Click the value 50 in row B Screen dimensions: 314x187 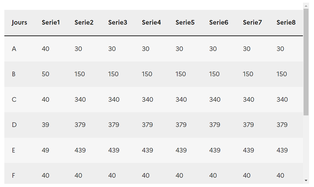[45, 74]
